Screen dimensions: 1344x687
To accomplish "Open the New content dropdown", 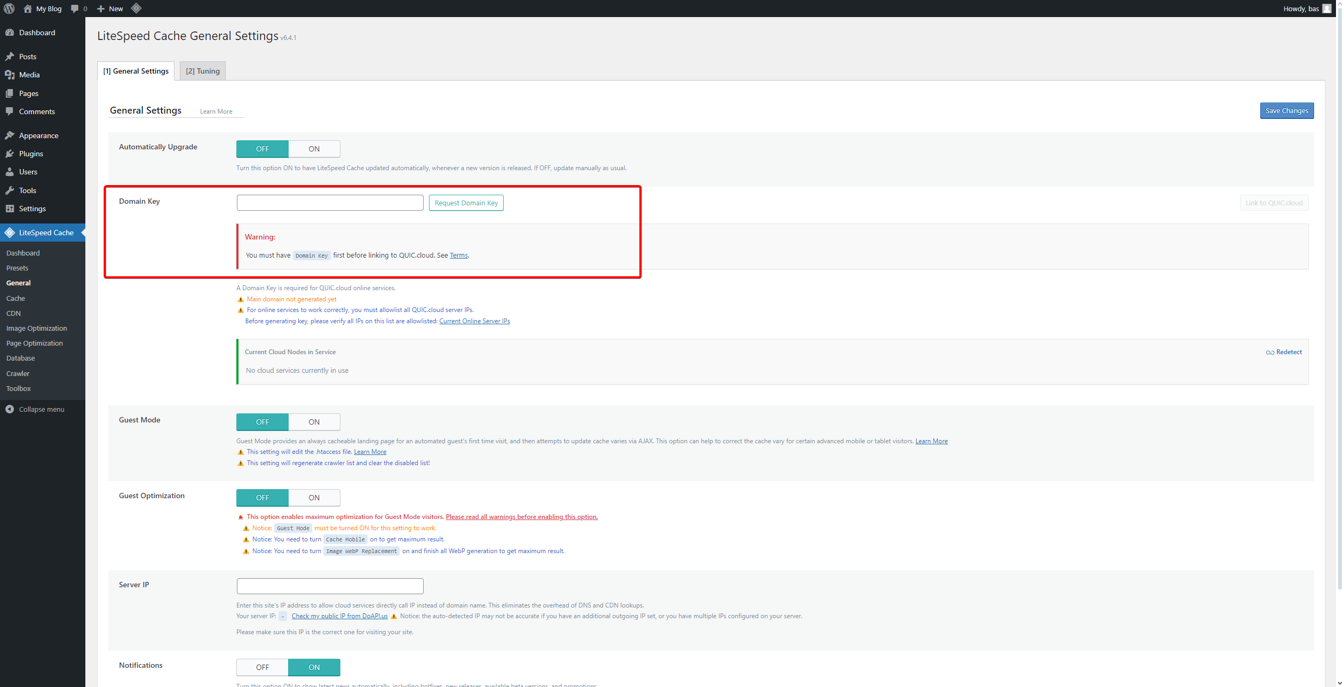I will click(110, 9).
